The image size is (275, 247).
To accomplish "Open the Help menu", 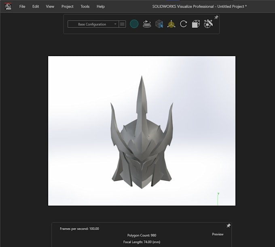I will point(100,6).
